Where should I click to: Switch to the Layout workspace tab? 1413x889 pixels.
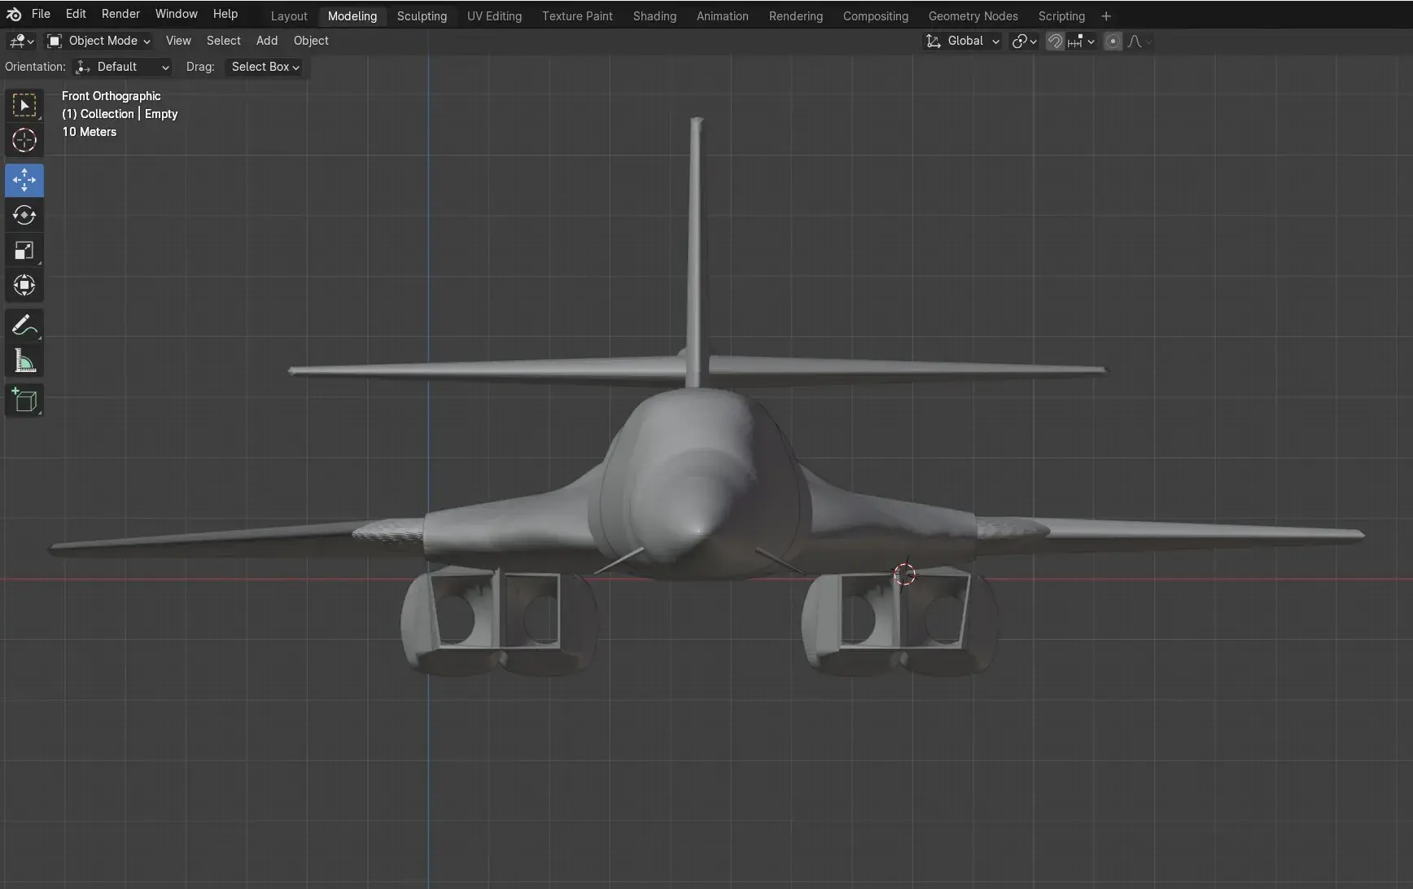pyautogui.click(x=289, y=16)
